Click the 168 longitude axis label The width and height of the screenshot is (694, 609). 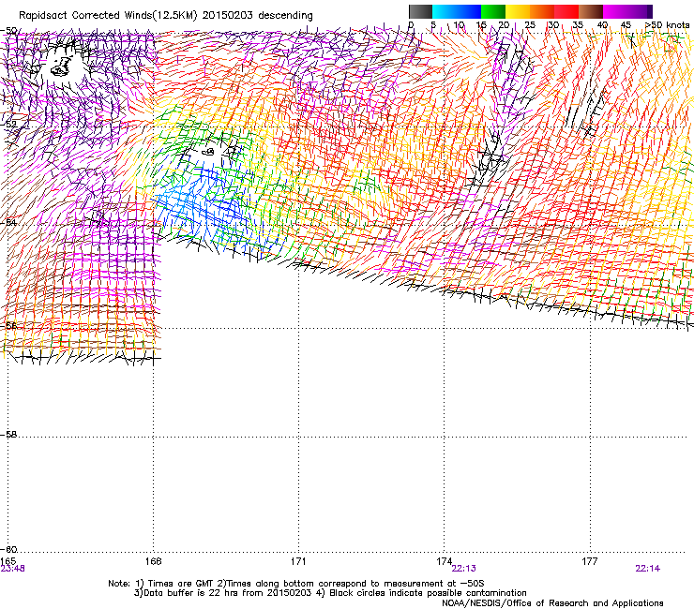(153, 561)
